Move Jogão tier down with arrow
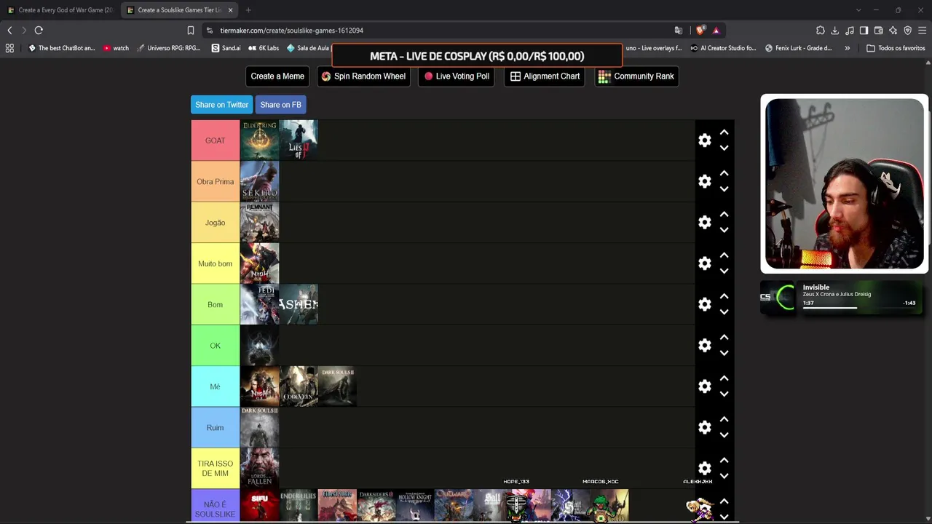 coord(724,230)
